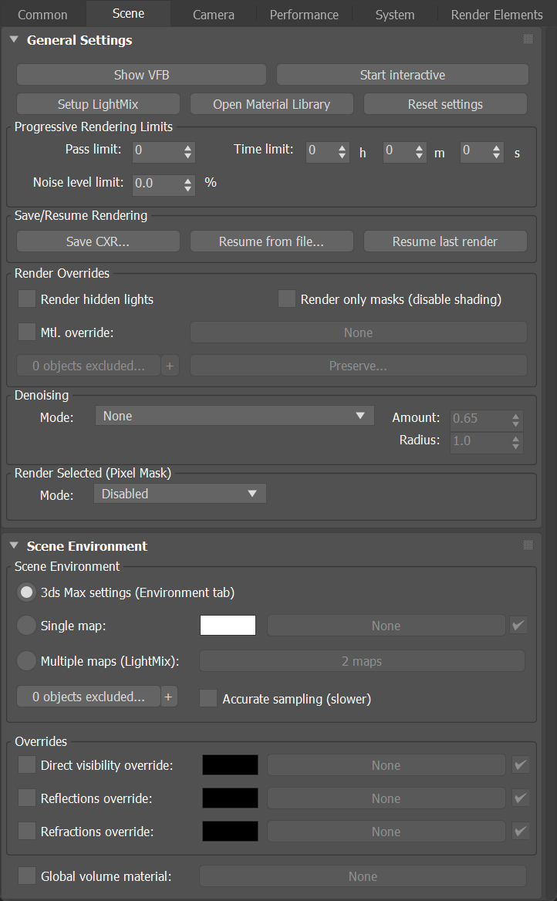Switch to the Common tab

42,15
